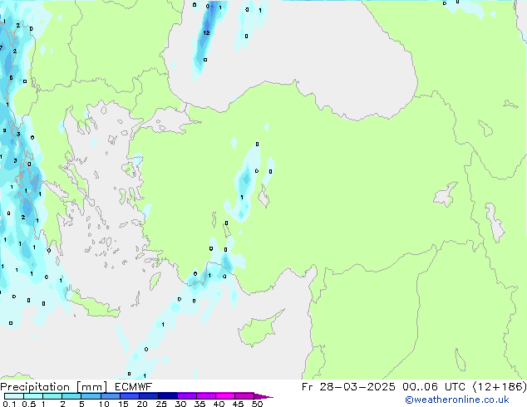Click the legend label '40'
This screenshot has width=527, height=407.
(x=219, y=404)
